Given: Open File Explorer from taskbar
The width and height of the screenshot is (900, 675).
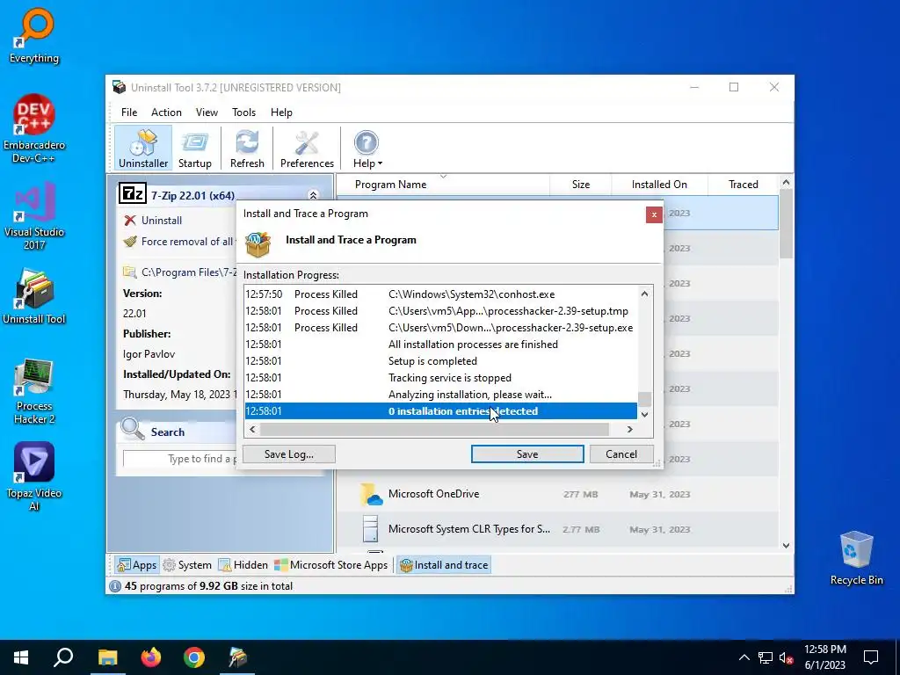Looking at the screenshot, I should pos(107,657).
